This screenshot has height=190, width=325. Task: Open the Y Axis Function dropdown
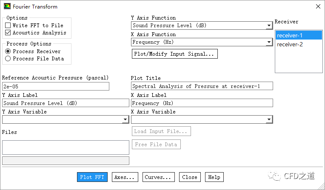click(269, 26)
